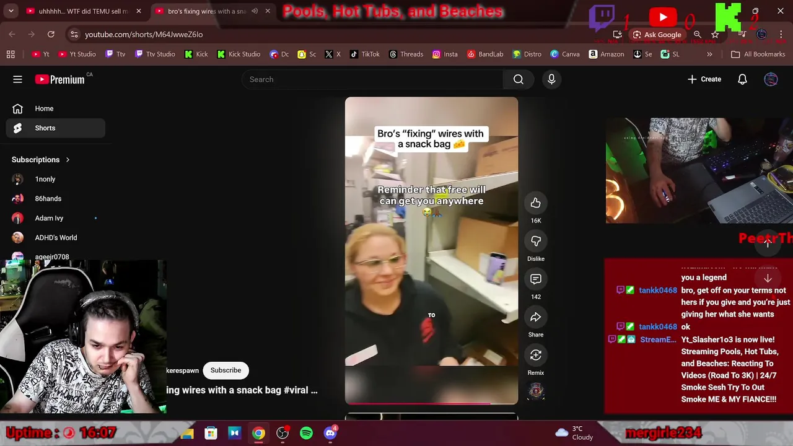
Task: Mute the tab via its speaker icon
Action: pos(255,11)
